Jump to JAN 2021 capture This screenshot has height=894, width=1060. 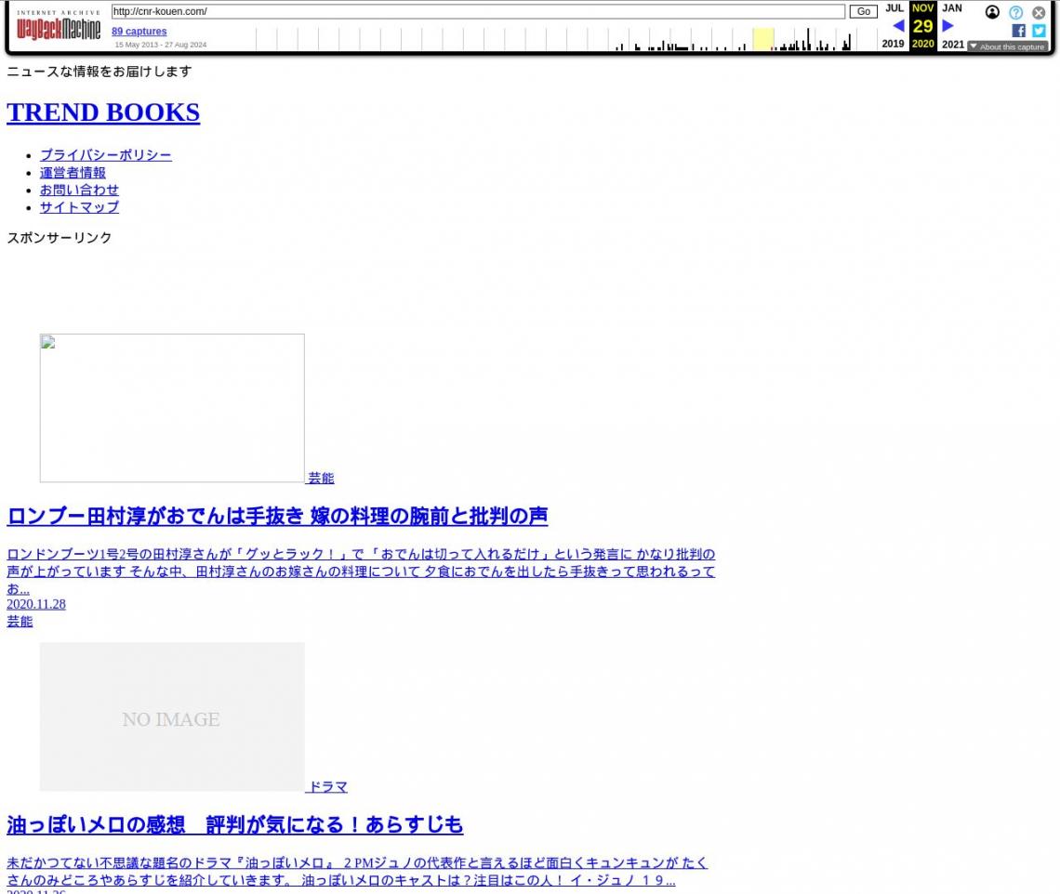coord(952,8)
